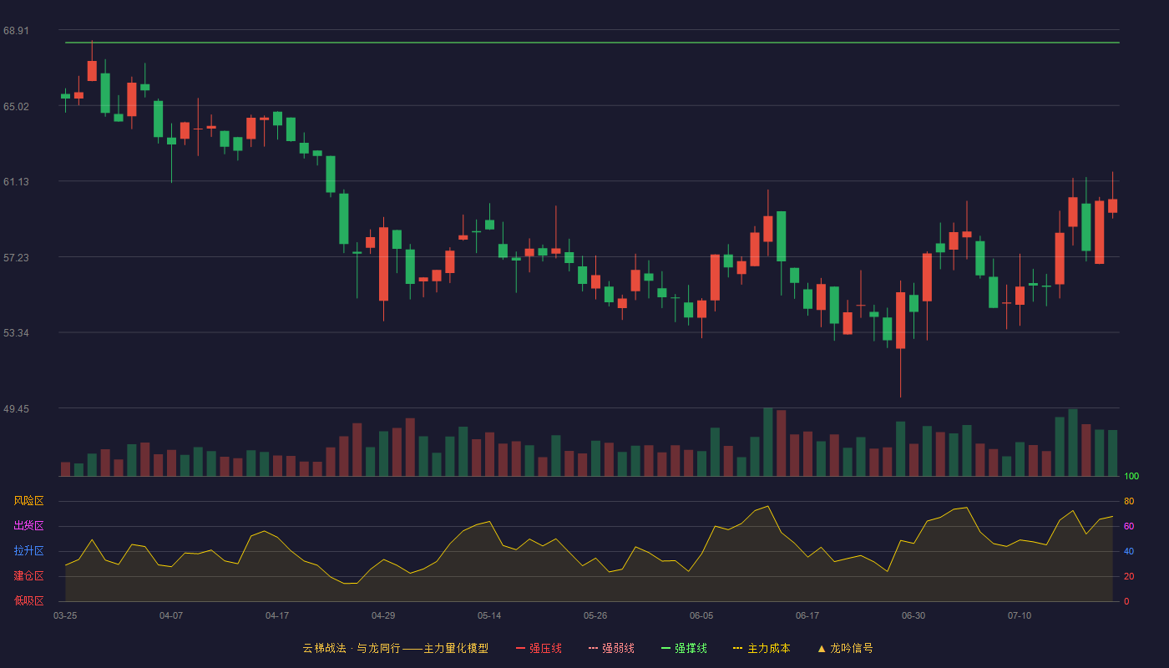Click the first candlestick at 03-25
The height and width of the screenshot is (668, 1169).
coord(65,96)
